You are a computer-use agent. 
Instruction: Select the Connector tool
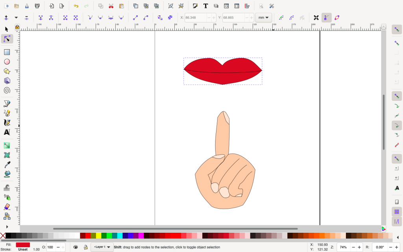(7, 216)
